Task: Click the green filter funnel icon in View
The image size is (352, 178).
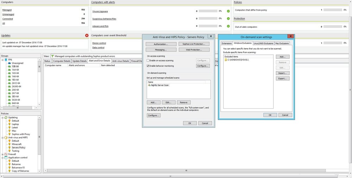Action: coord(52,56)
